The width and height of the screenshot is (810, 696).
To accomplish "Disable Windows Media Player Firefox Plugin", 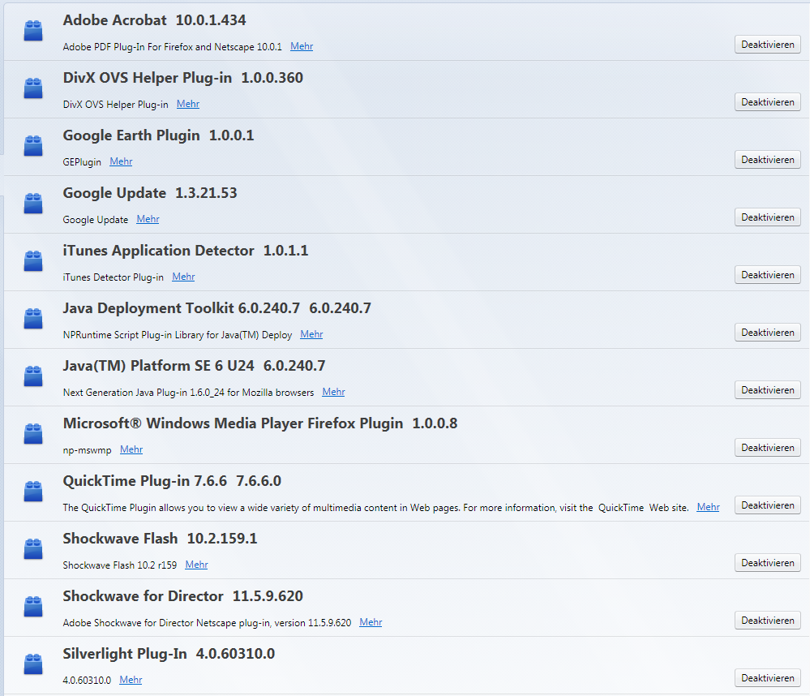I will pyautogui.click(x=768, y=448).
